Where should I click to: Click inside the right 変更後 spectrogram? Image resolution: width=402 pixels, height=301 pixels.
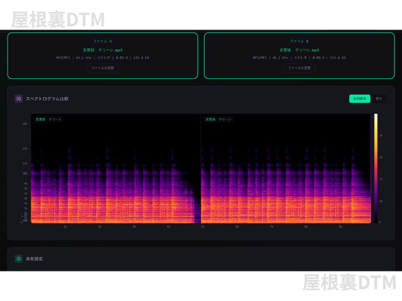(286, 169)
